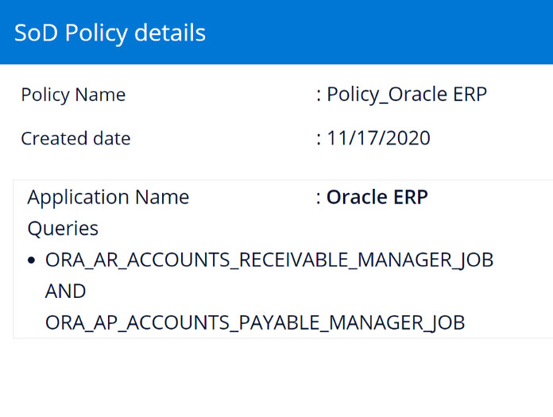This screenshot has height=417, width=553.
Task: Select the 'Created date' label
Action: click(x=75, y=138)
